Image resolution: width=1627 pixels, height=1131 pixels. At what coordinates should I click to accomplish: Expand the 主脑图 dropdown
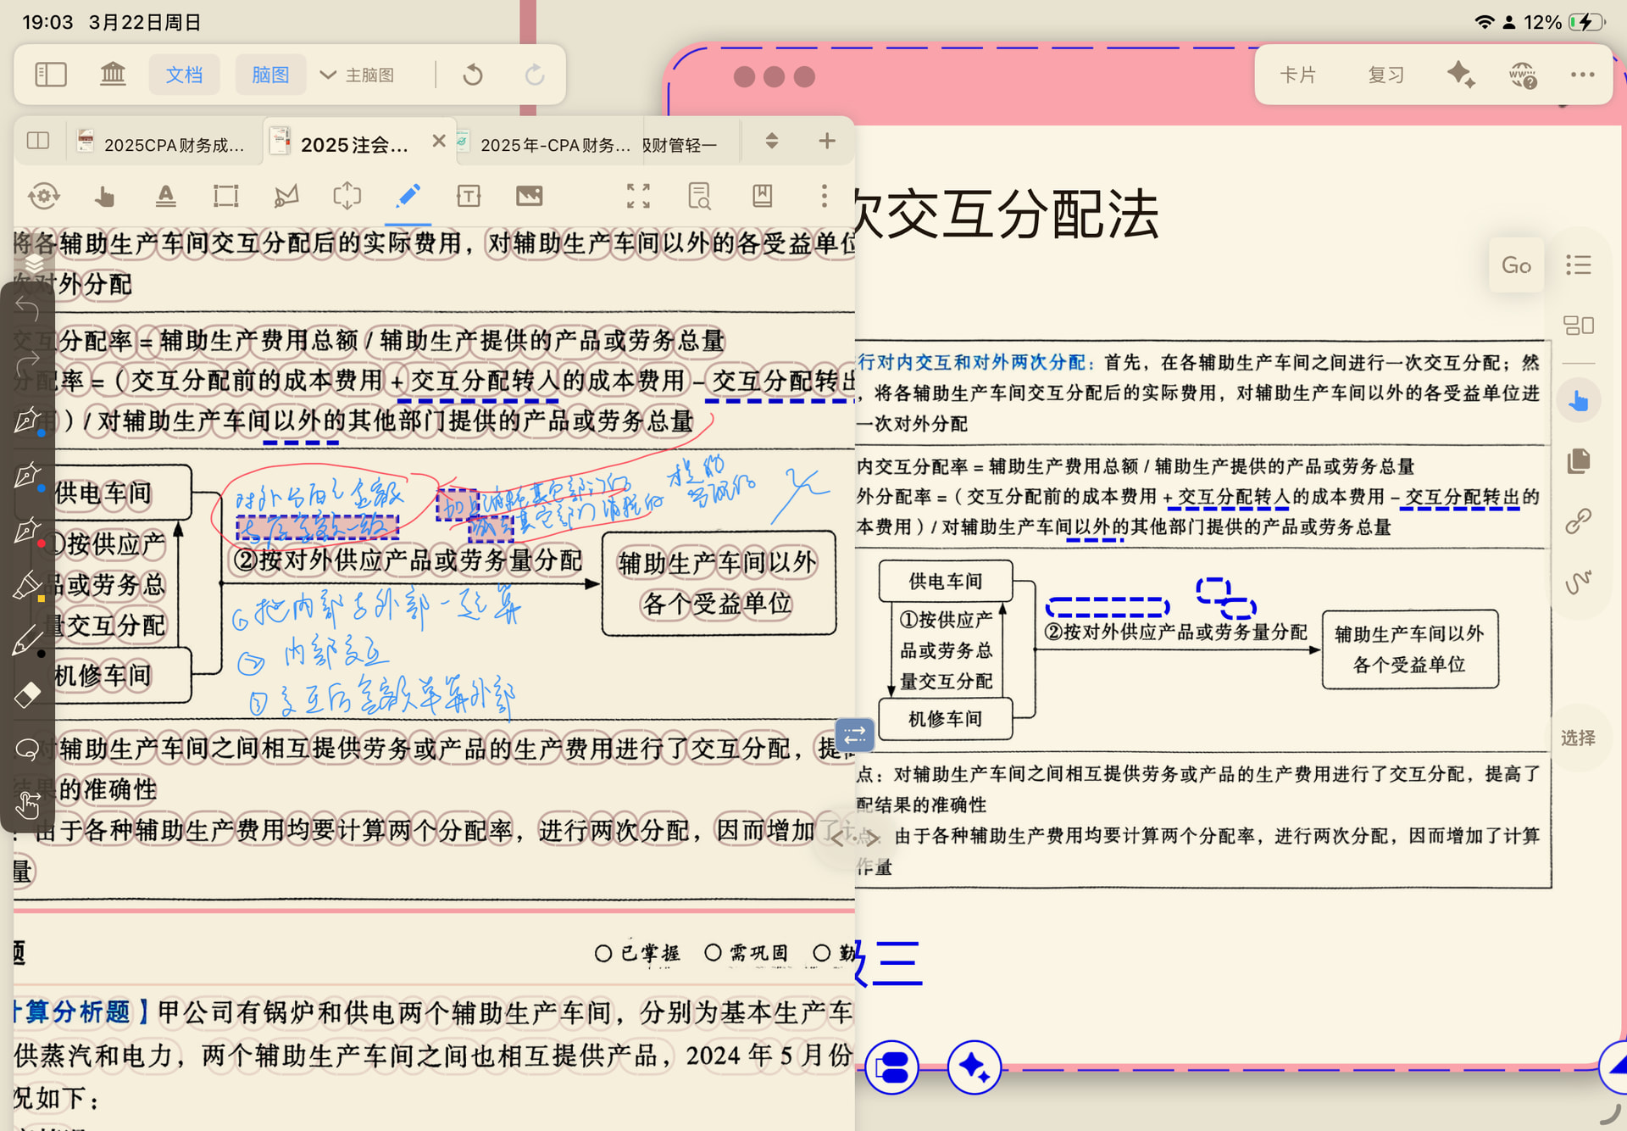click(x=357, y=75)
